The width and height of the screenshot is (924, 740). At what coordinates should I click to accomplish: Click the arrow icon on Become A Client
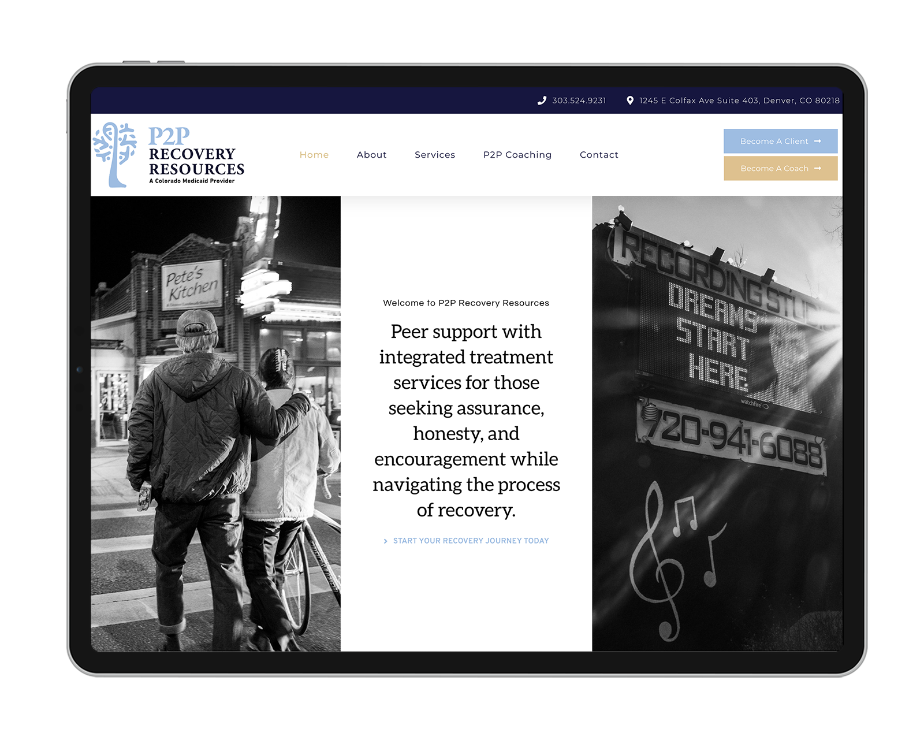(x=818, y=141)
